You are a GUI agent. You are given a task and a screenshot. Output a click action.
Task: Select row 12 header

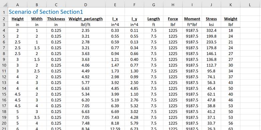pyautogui.click(x=4, y=77)
